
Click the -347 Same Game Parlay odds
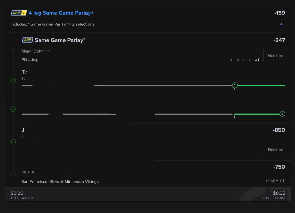coord(279,40)
